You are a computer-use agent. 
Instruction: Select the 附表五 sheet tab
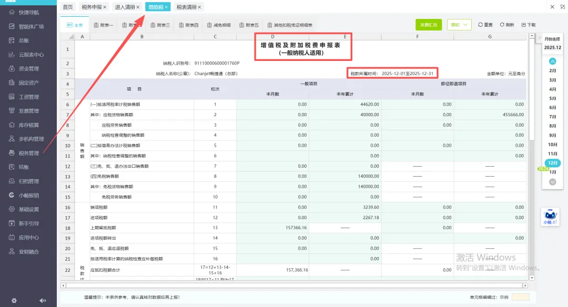click(249, 25)
